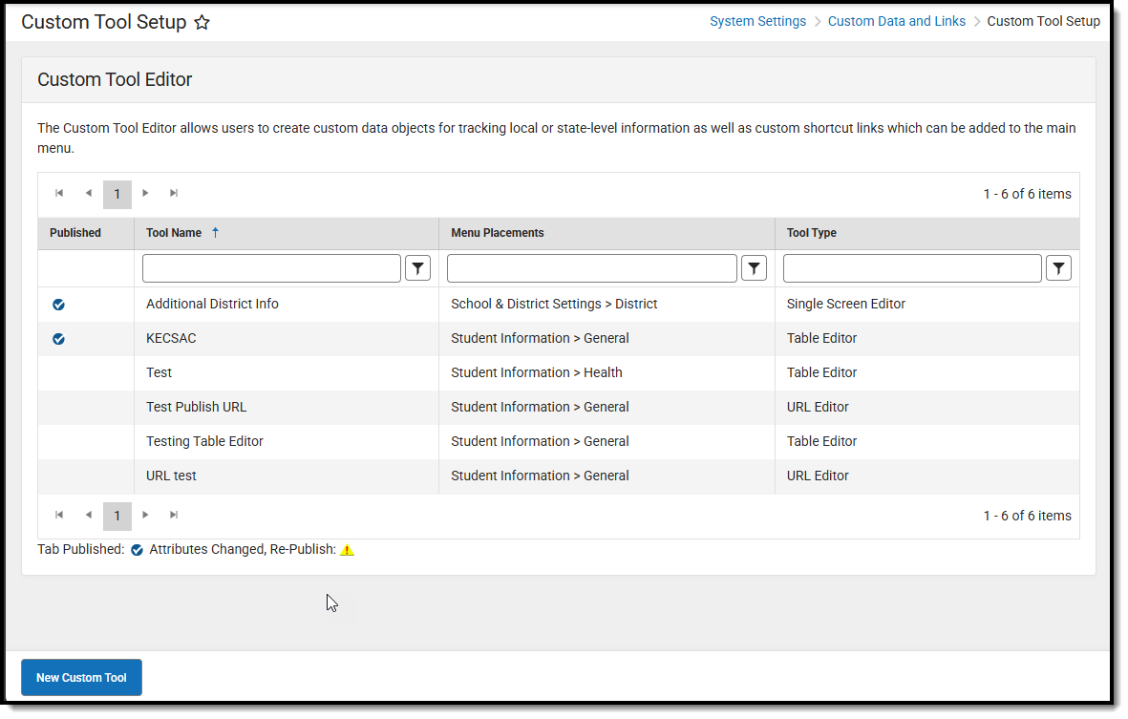This screenshot has height=719, width=1128.
Task: Sort by the Tool Type column header
Action: point(811,233)
